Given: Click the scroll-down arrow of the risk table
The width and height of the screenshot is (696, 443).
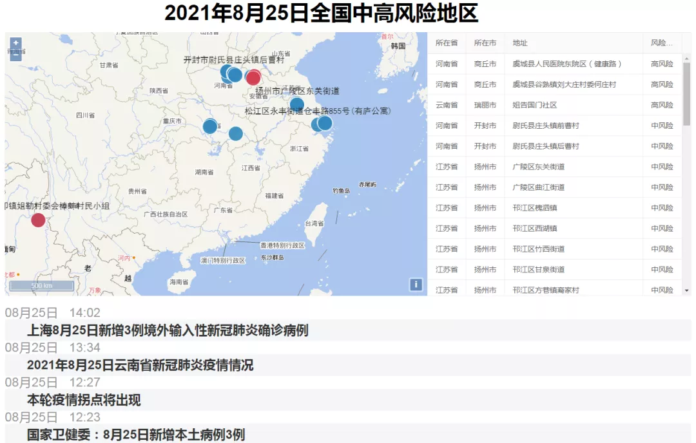Looking at the screenshot, I should (687, 291).
